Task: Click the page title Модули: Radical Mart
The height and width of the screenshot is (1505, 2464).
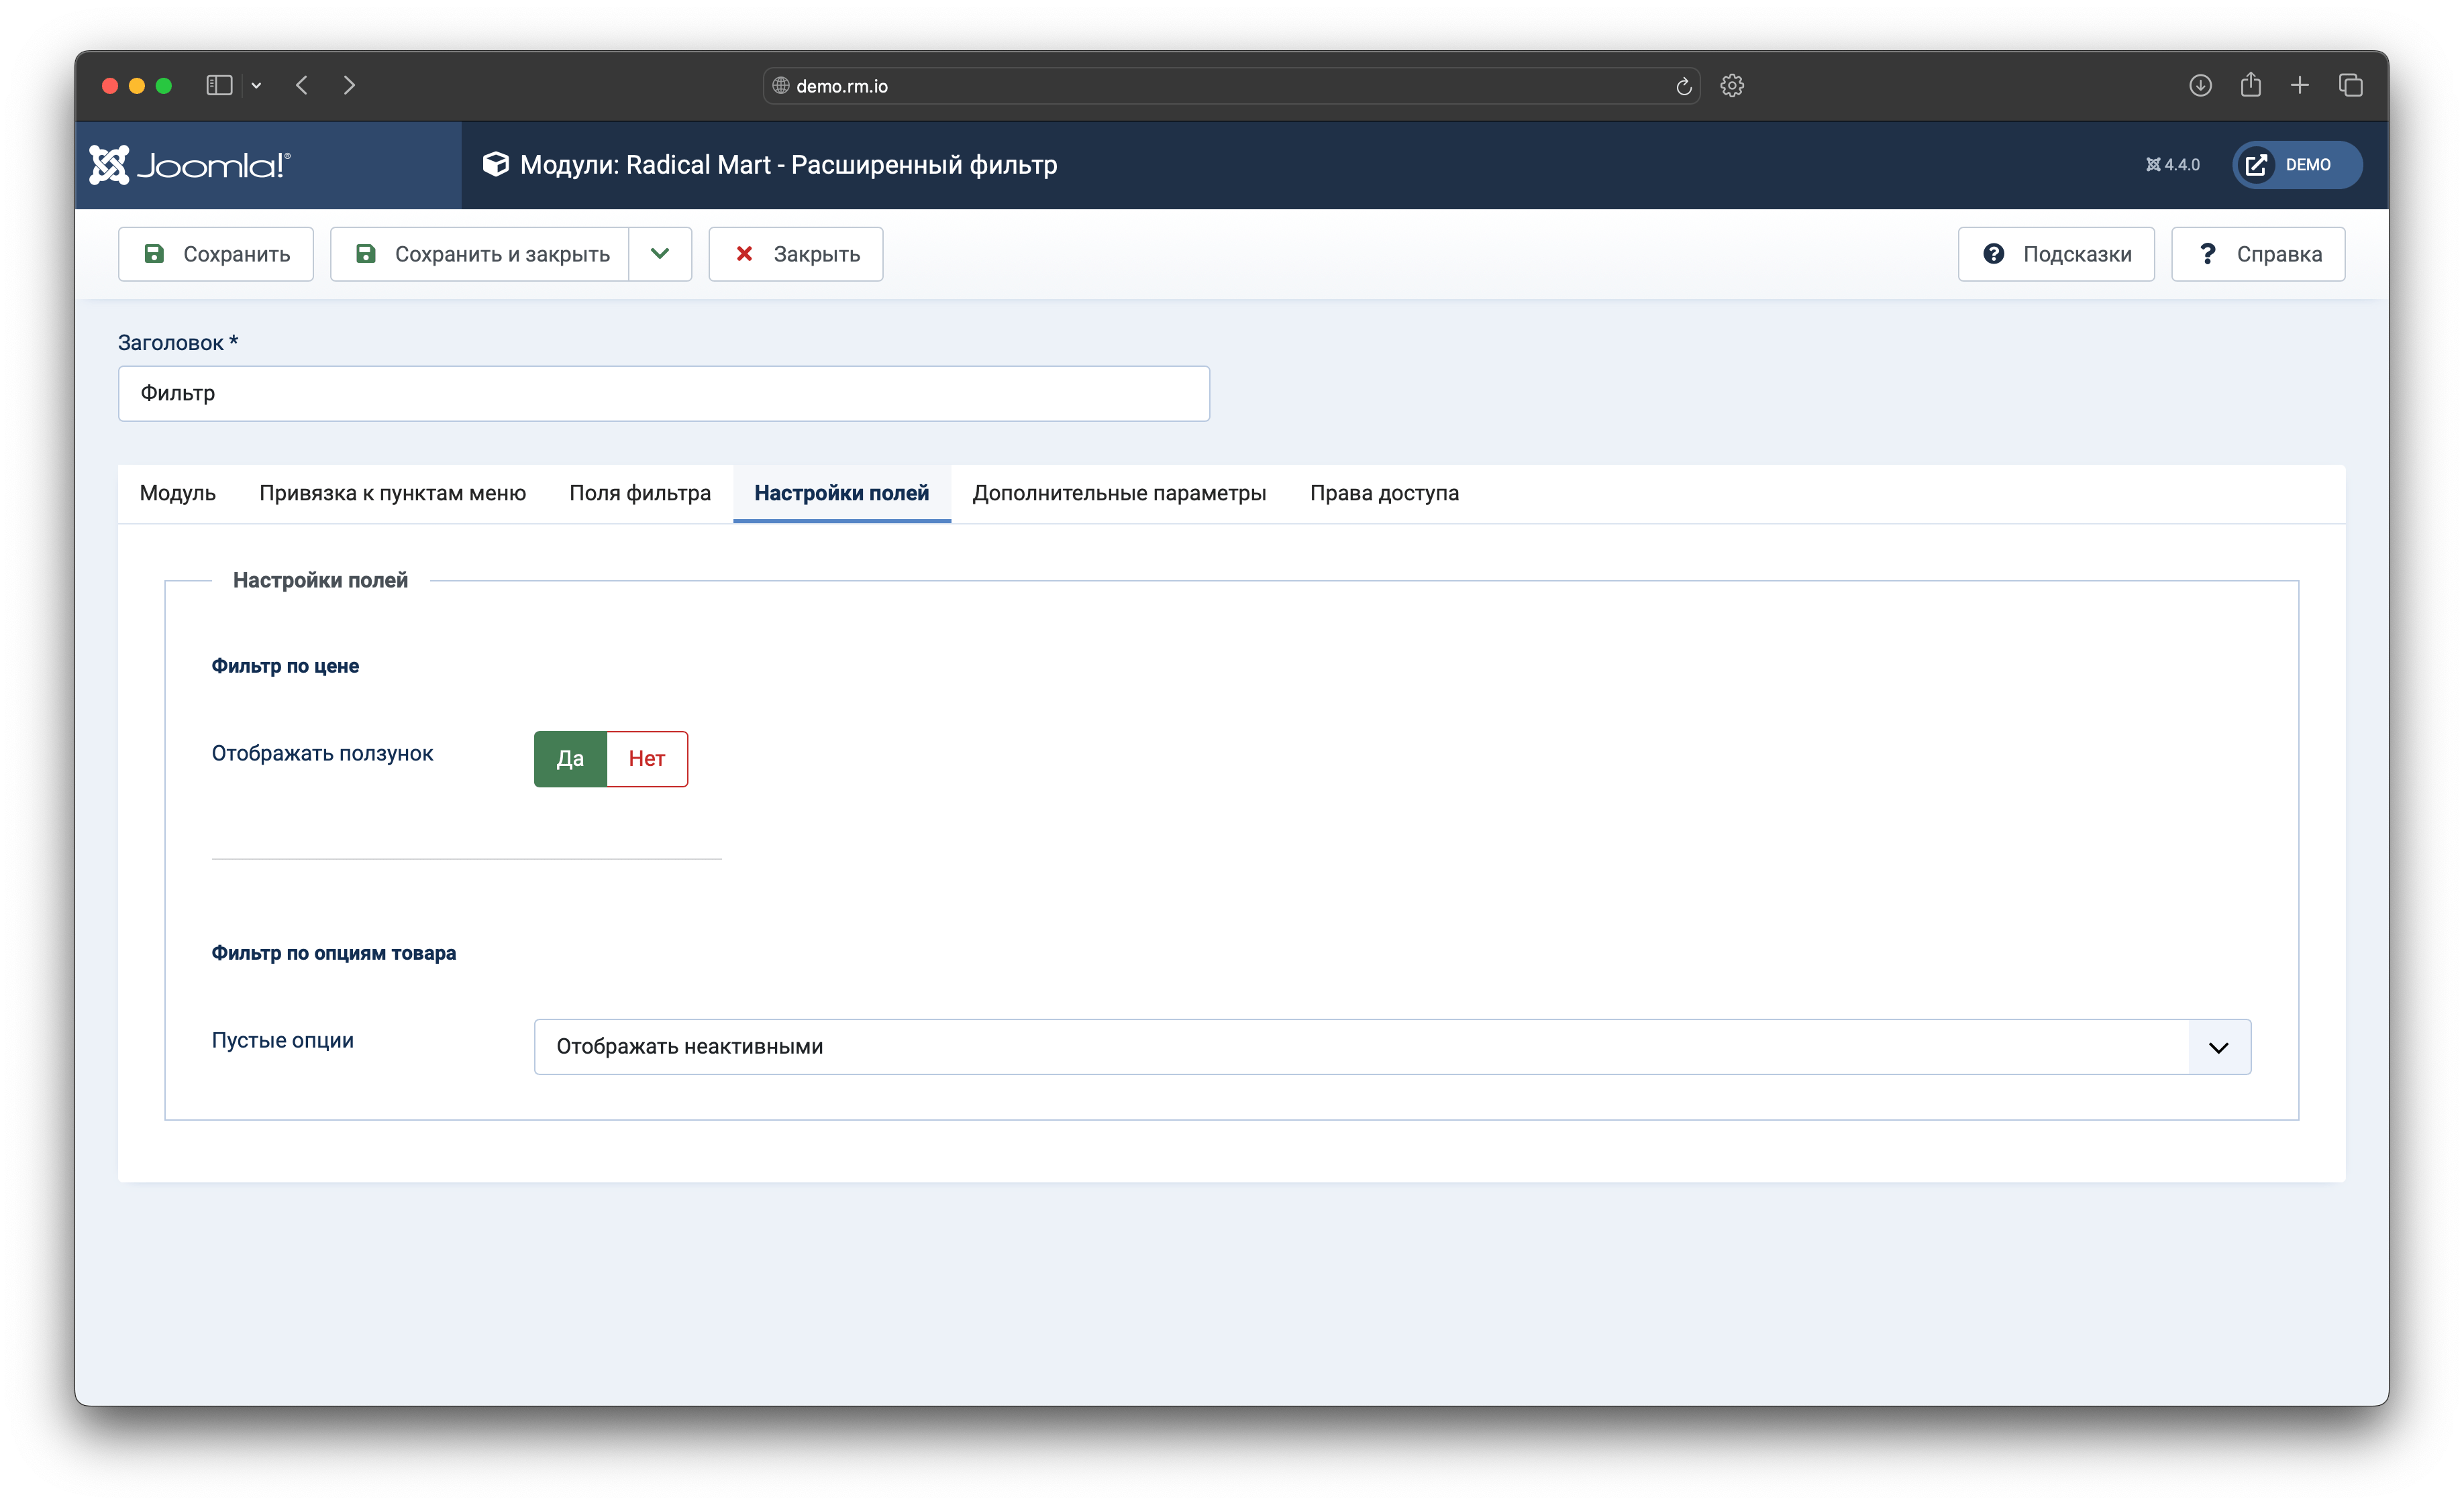Action: click(788, 165)
